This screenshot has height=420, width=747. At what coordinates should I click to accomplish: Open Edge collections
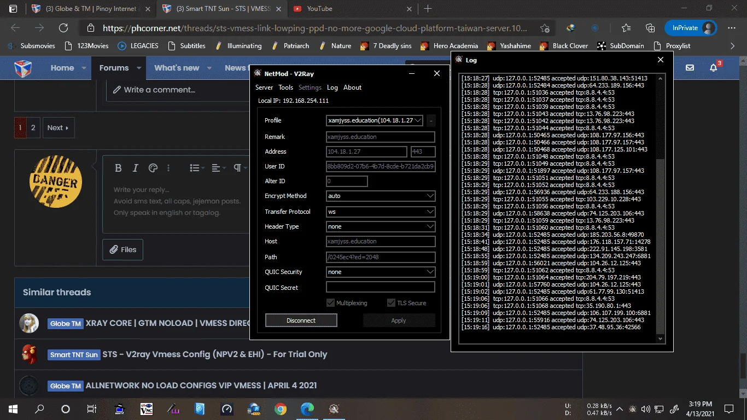click(650, 28)
